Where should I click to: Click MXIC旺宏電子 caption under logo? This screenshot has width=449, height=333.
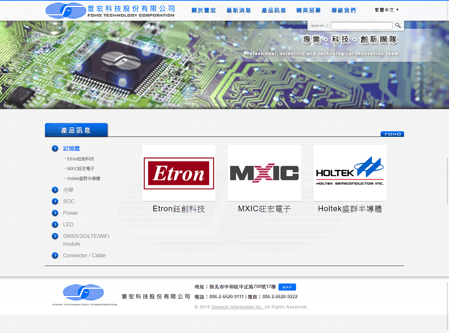click(264, 209)
